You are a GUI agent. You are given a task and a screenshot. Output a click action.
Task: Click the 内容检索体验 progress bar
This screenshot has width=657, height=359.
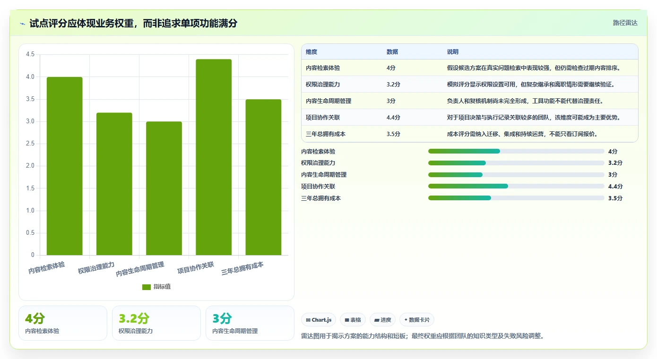516,151
